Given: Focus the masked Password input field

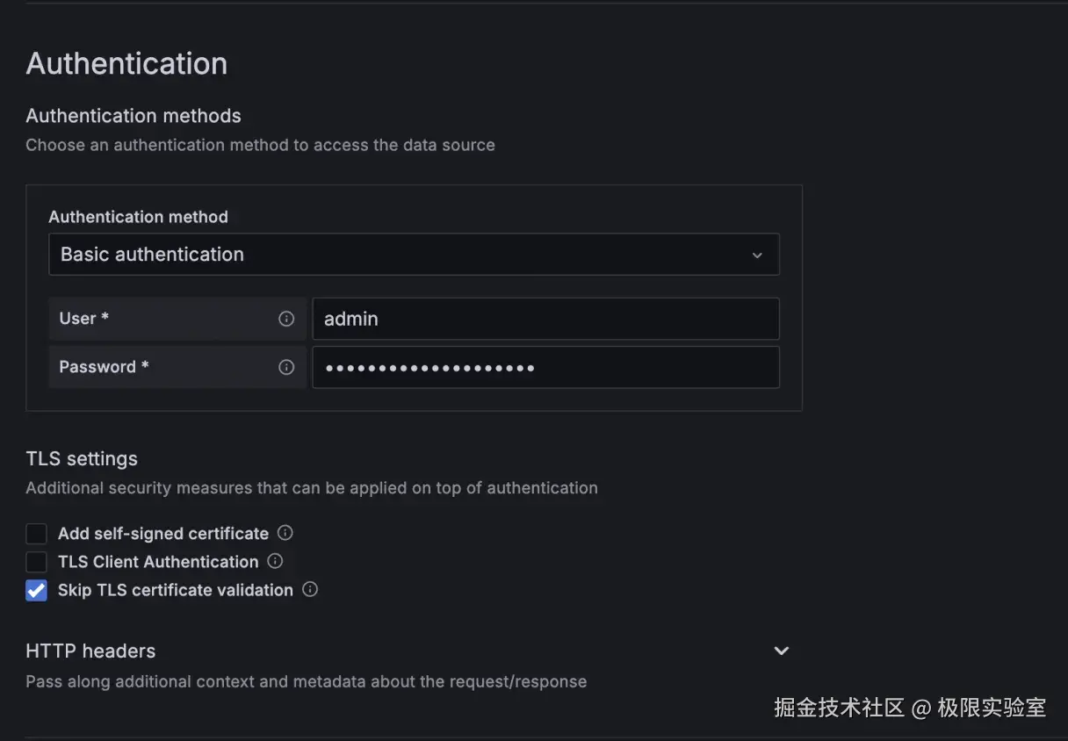Looking at the screenshot, I should (x=545, y=367).
